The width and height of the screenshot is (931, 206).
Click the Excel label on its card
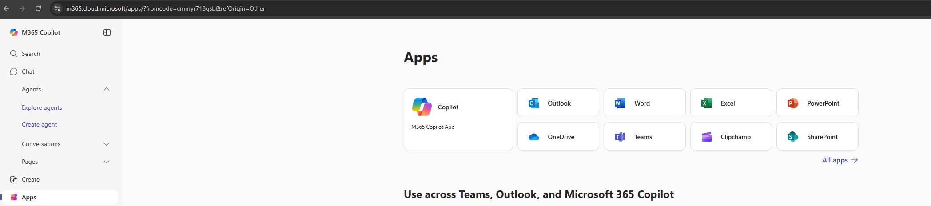(x=728, y=103)
